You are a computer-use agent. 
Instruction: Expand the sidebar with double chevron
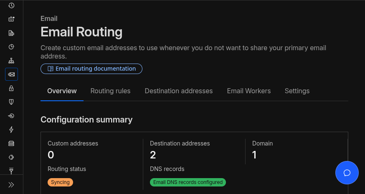(11, 184)
